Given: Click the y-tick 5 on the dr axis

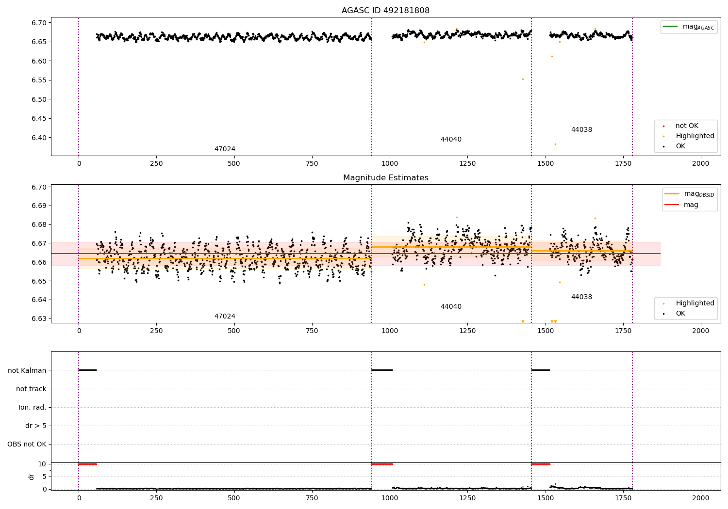Looking at the screenshot, I should coord(45,477).
